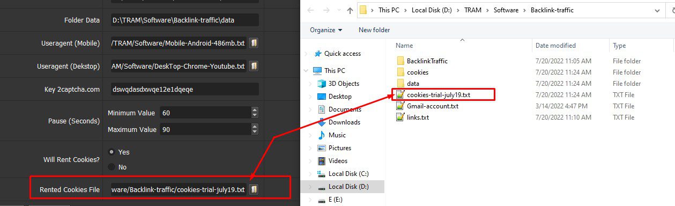Expand Quick access tree node
675x206 pixels.
click(x=306, y=54)
